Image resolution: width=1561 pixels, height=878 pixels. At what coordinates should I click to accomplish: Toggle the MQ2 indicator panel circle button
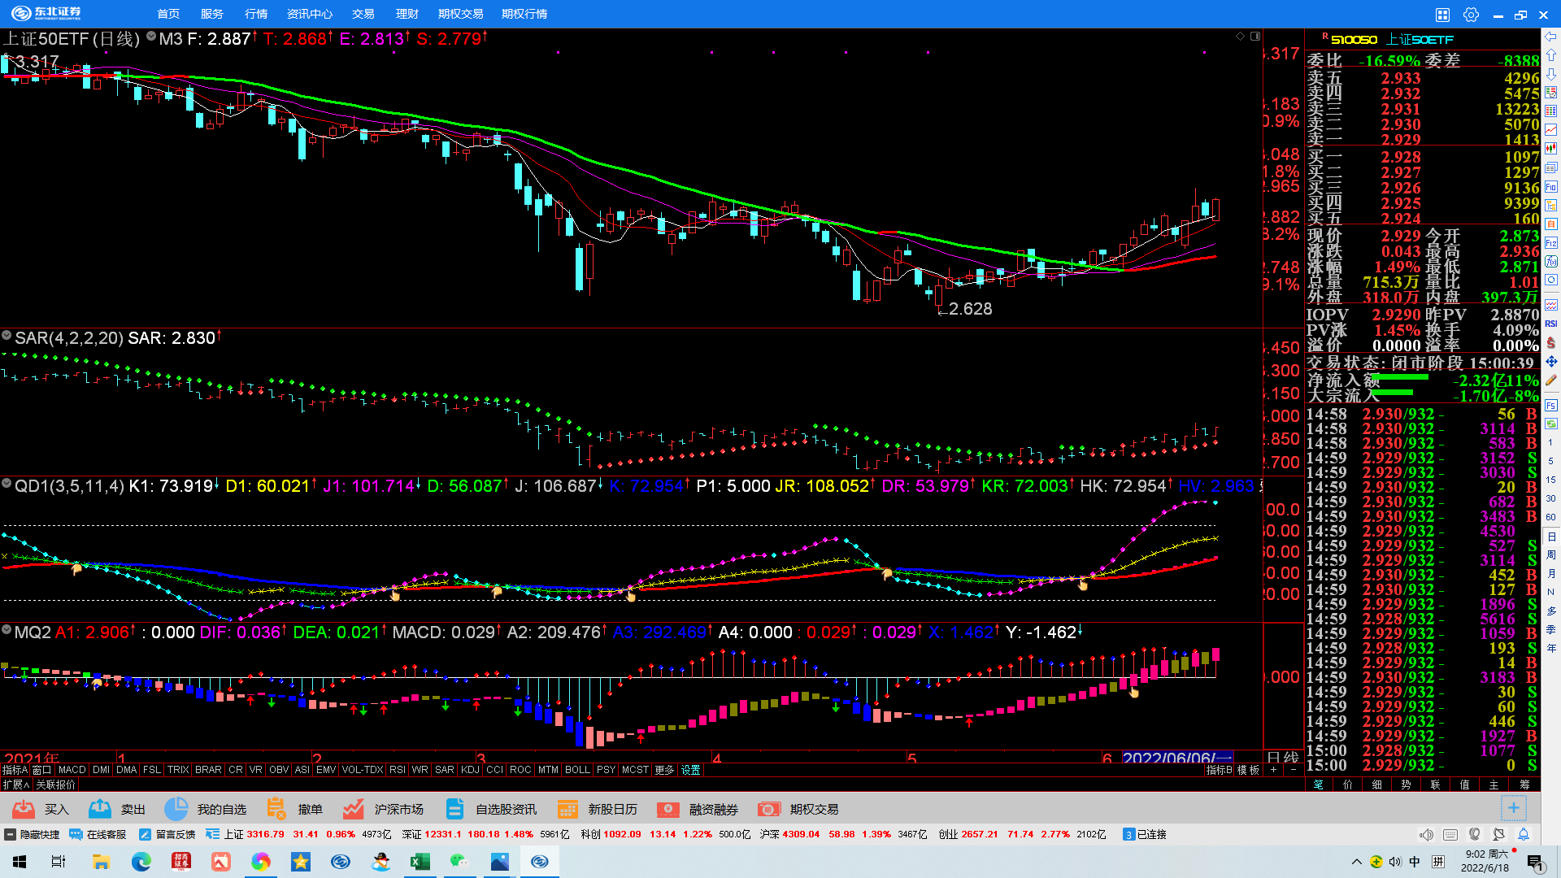[7, 630]
